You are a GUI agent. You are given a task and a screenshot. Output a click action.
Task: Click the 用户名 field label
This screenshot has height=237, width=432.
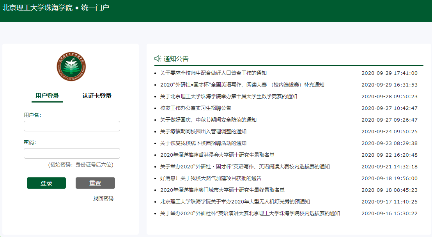point(32,115)
